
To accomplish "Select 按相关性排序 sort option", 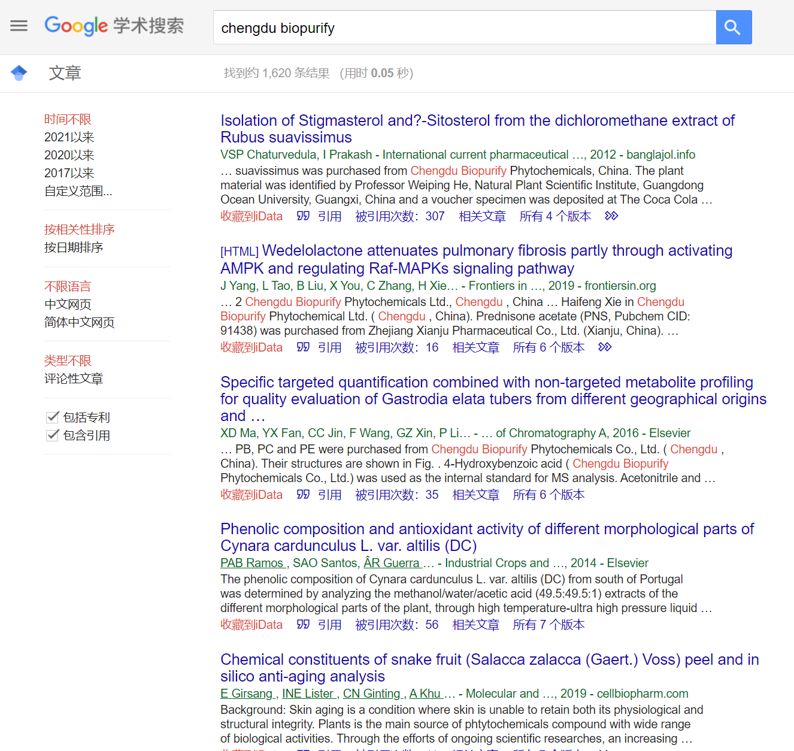I will coord(80,229).
